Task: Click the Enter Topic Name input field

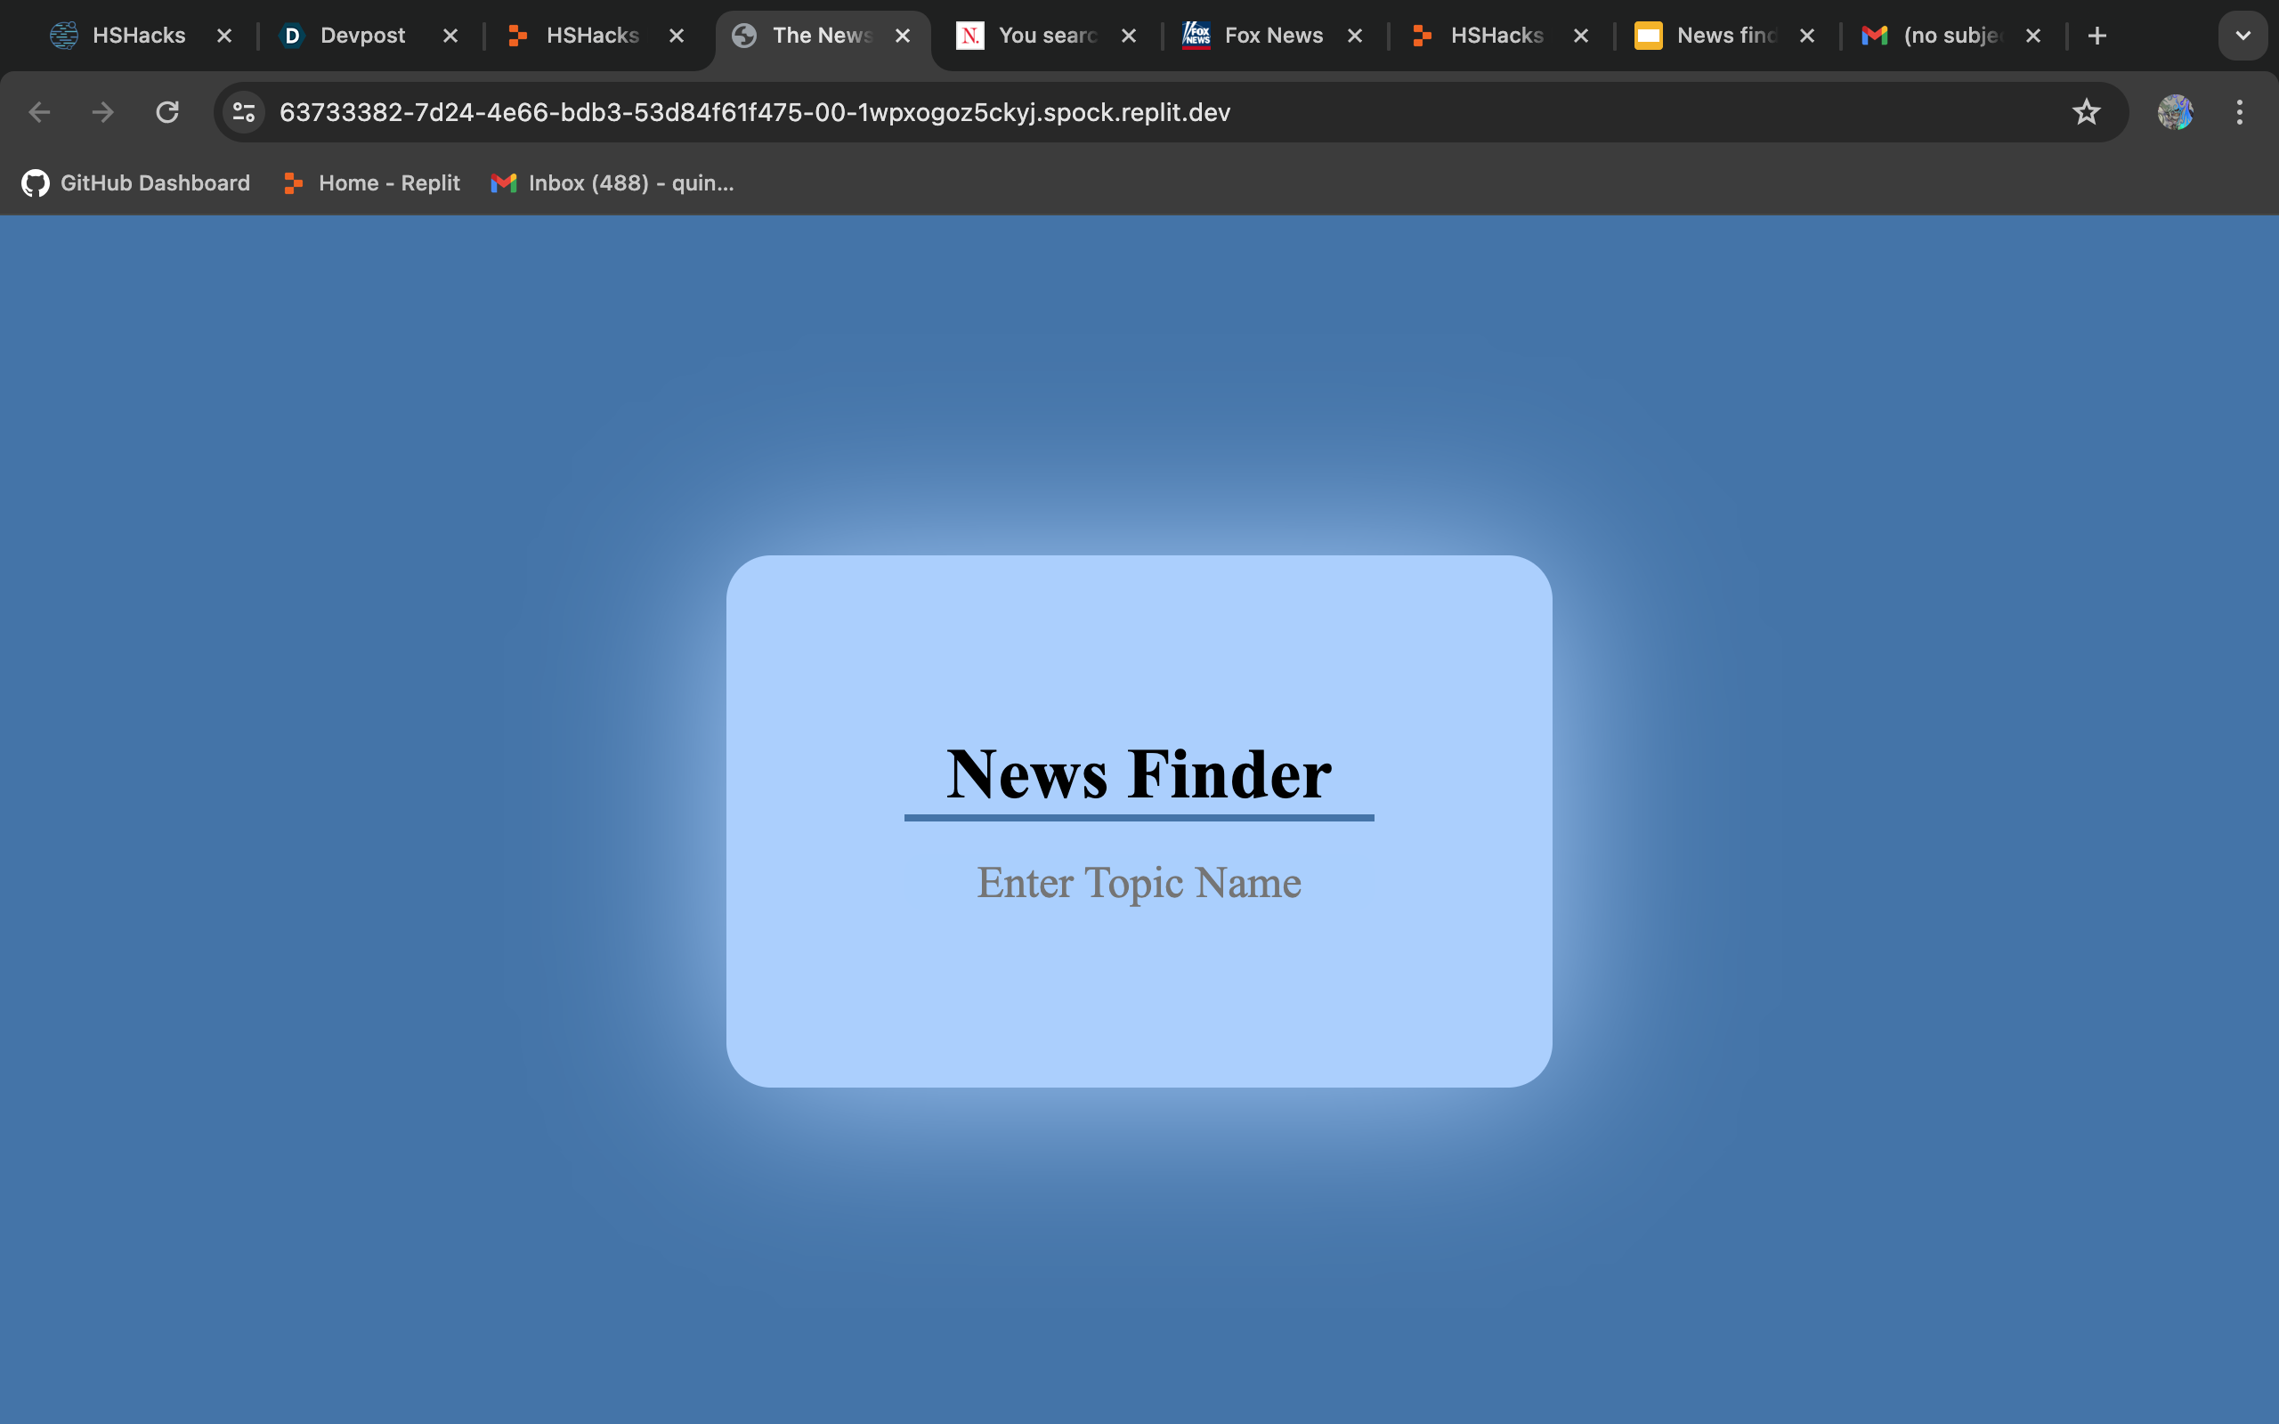Action: (1138, 883)
